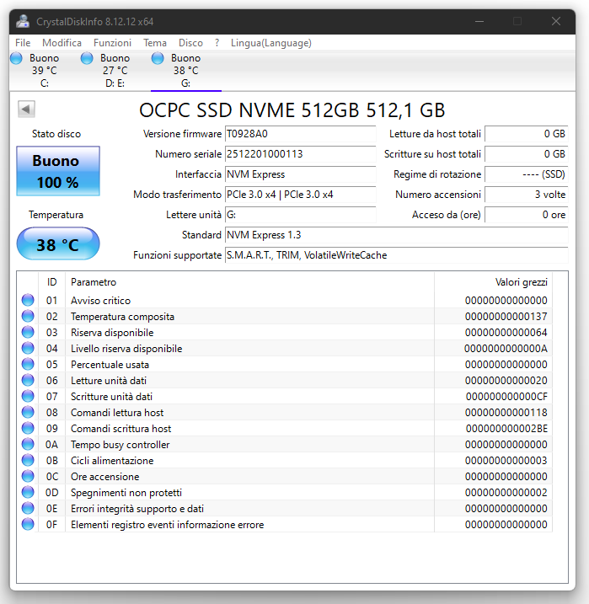Image resolution: width=589 pixels, height=604 pixels.
Task: Click status dot for Riserva disponibile row
Action: click(28, 332)
